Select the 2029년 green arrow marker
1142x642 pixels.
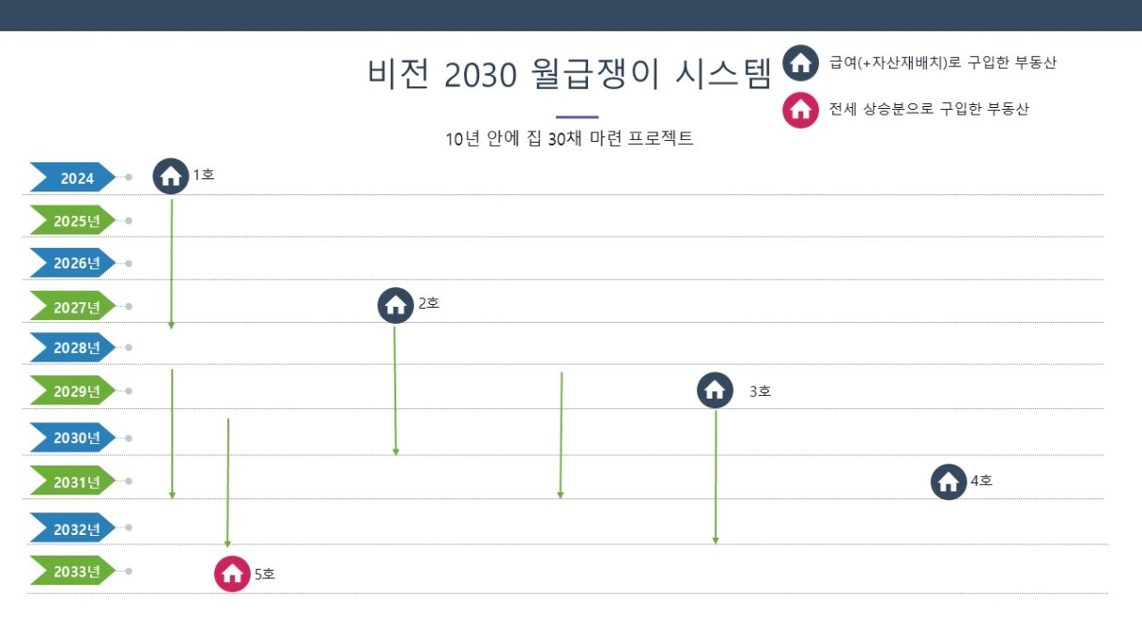(x=73, y=390)
